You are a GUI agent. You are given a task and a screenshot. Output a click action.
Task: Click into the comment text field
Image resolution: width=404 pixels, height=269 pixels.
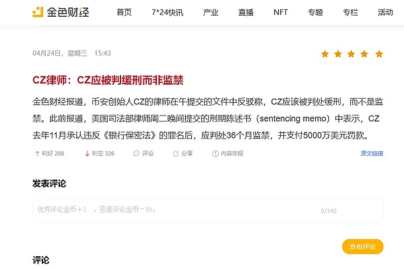click(207, 210)
